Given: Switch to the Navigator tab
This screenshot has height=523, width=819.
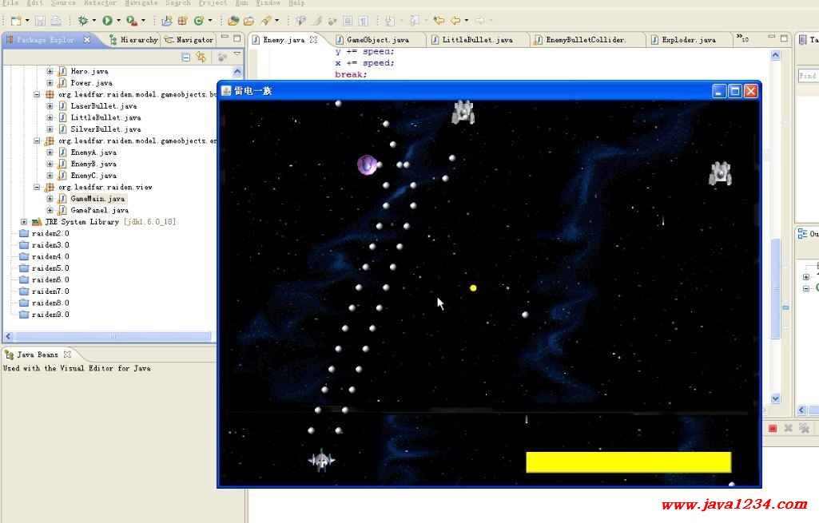Looking at the screenshot, I should [189, 40].
